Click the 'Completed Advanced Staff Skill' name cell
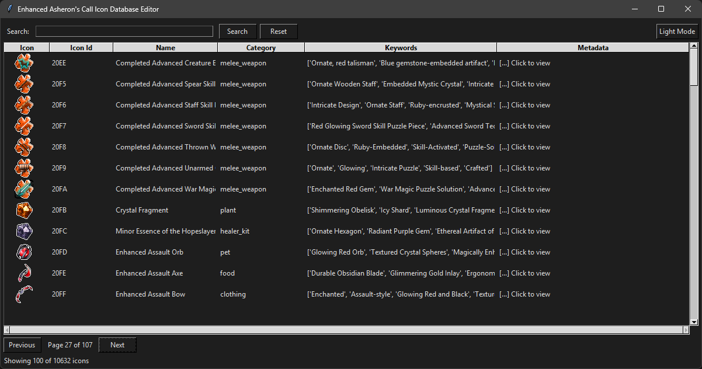The image size is (702, 369). 166,105
